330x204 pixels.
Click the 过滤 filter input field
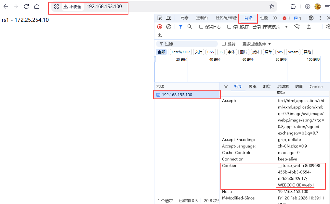187,44
